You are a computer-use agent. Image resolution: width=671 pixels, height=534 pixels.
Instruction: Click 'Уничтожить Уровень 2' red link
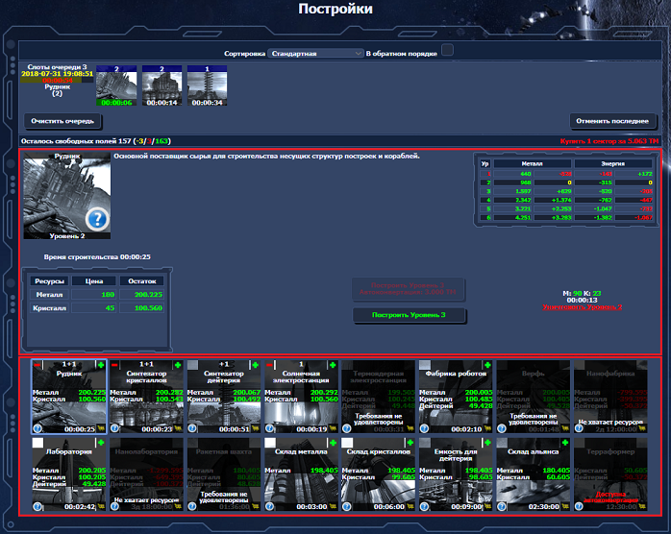tap(582, 307)
